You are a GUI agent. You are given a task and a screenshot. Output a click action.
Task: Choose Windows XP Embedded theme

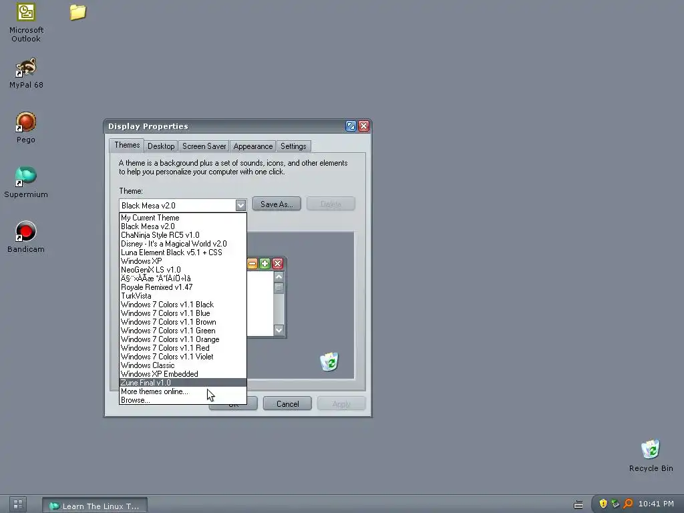[x=183, y=374]
